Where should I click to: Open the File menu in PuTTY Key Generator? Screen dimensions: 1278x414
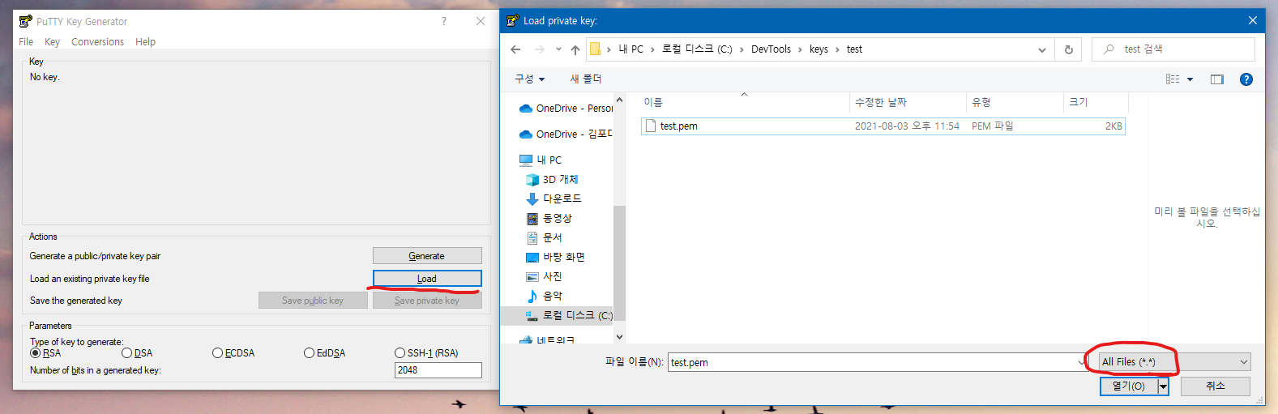(x=26, y=42)
